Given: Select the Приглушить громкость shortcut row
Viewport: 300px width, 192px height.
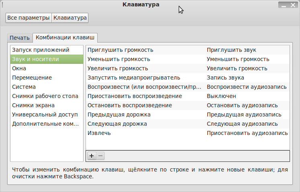Looking at the screenshot, I should tap(120, 50).
